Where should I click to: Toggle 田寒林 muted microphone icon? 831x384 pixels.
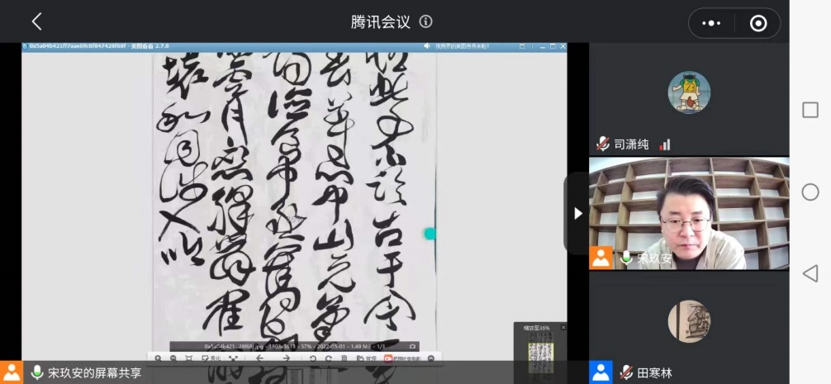(627, 372)
